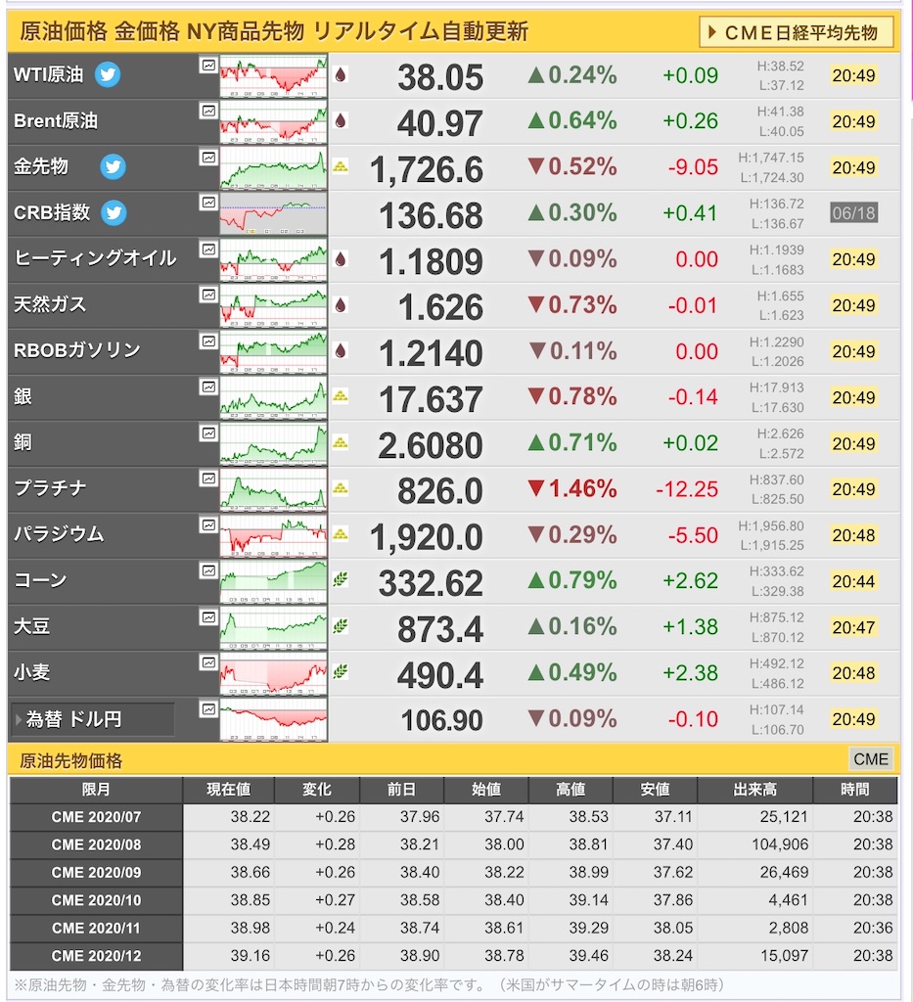The image size is (913, 1002).
Task: Click the gold bars icon for 金先物
Action: tap(341, 166)
